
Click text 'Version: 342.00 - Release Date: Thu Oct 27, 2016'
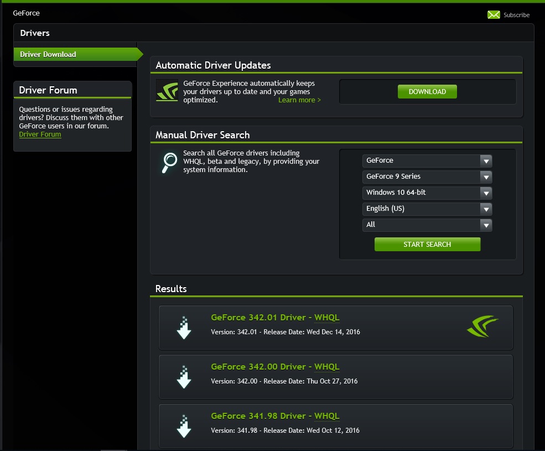(x=284, y=381)
